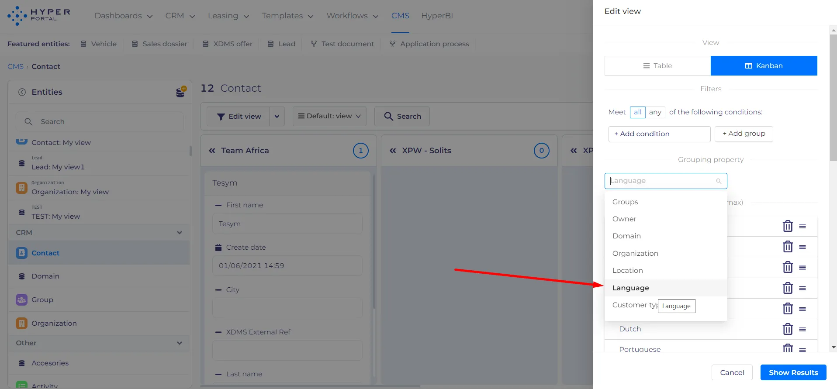
Task: Click the '+ Add condition' button
Action: point(659,134)
